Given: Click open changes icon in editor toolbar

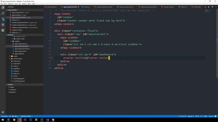Looking at the screenshot, I should tap(205, 7).
